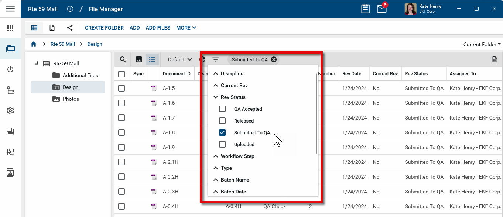Click the clipboard tasks icon in header
The height and width of the screenshot is (217, 503).
tap(365, 9)
